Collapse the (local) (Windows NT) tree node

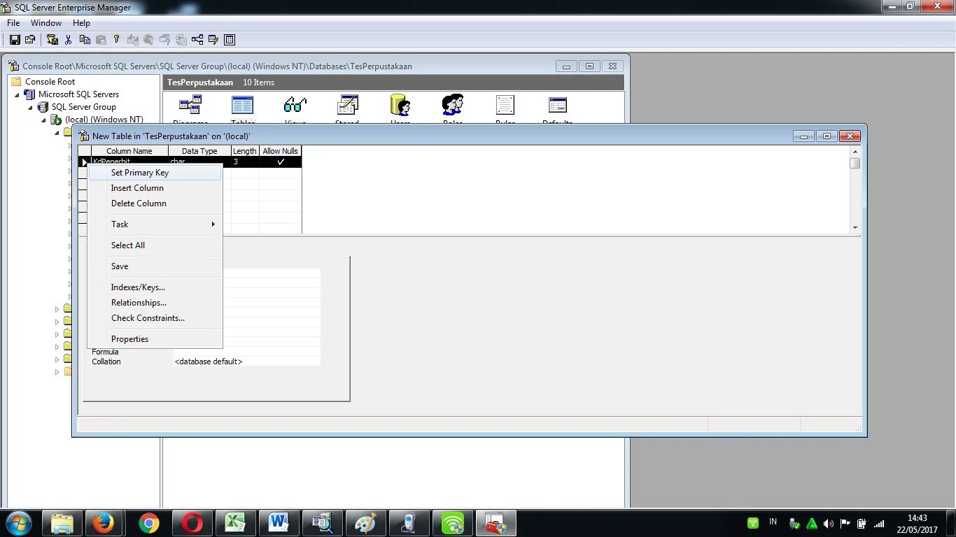43,120
